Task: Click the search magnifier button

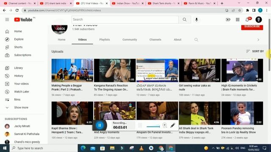Action: pyautogui.click(x=185, y=19)
